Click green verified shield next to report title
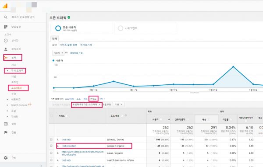This screenshot has height=167, width=263. click(x=69, y=17)
